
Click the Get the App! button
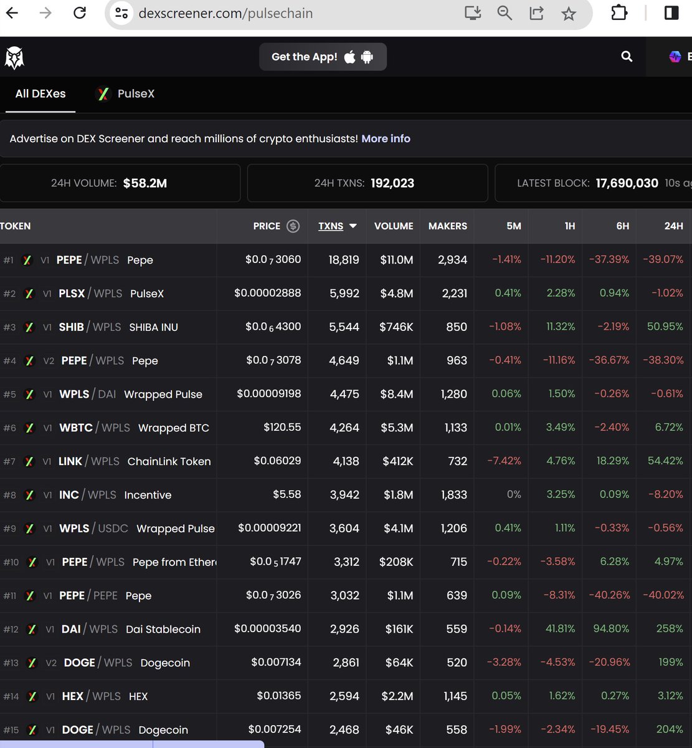323,57
